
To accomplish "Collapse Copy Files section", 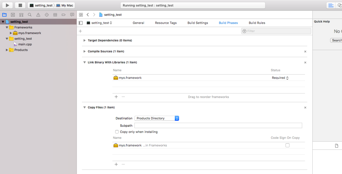I will tap(84, 107).
